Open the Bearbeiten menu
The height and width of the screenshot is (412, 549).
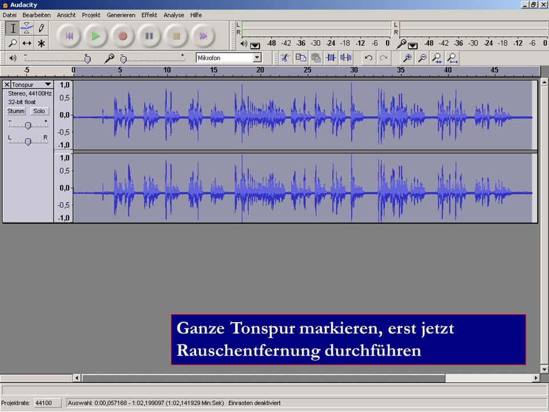click(x=37, y=15)
